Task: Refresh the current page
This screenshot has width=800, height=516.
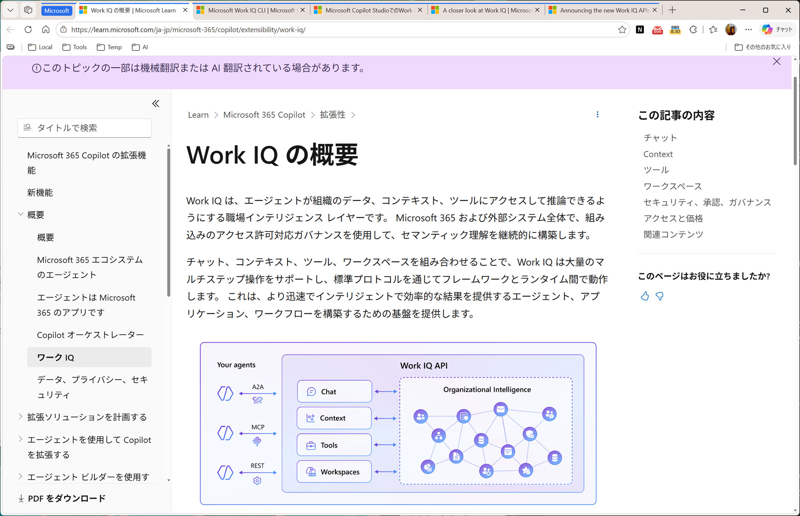Action: (x=28, y=30)
